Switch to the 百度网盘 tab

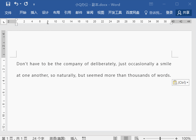tap(133, 13)
